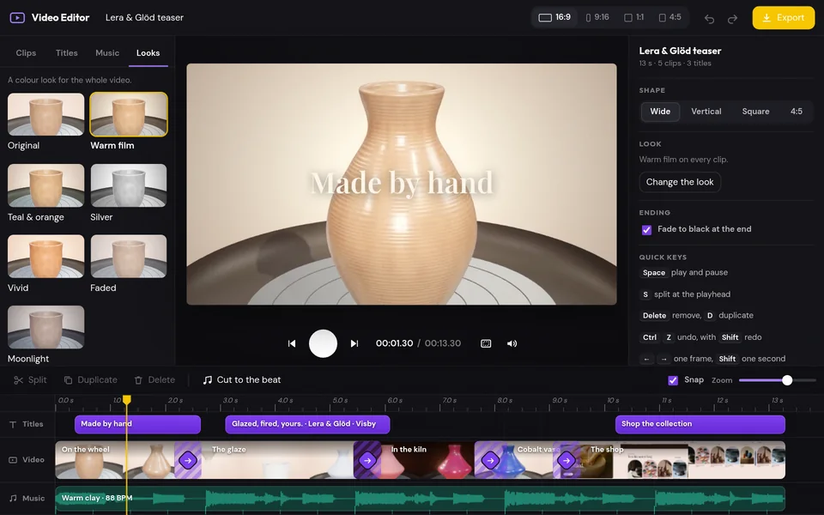Screen dimensions: 824x515
Task: Choose the Square shape option
Action: point(755,112)
